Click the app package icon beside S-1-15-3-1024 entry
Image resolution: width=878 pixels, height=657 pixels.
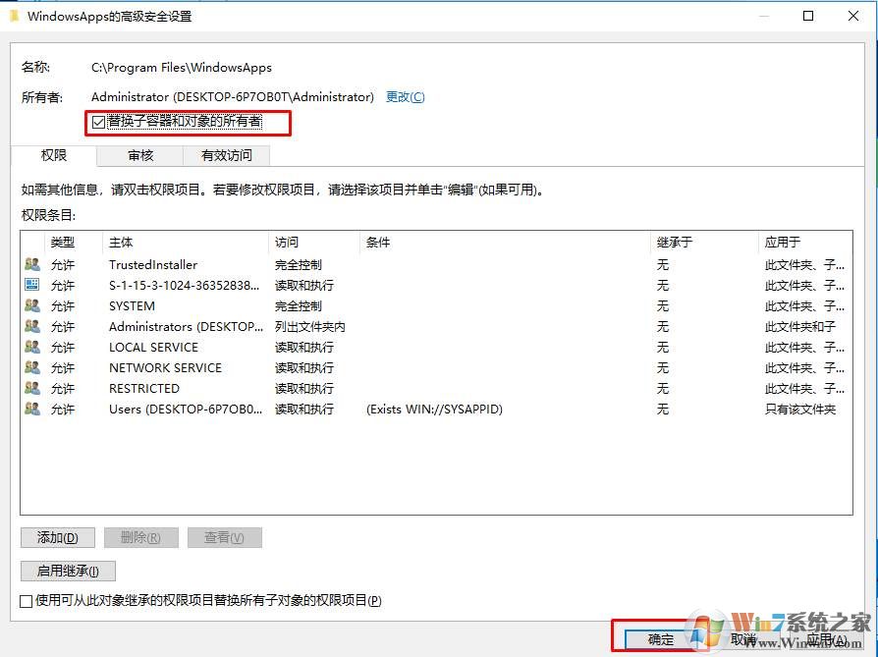click(32, 285)
